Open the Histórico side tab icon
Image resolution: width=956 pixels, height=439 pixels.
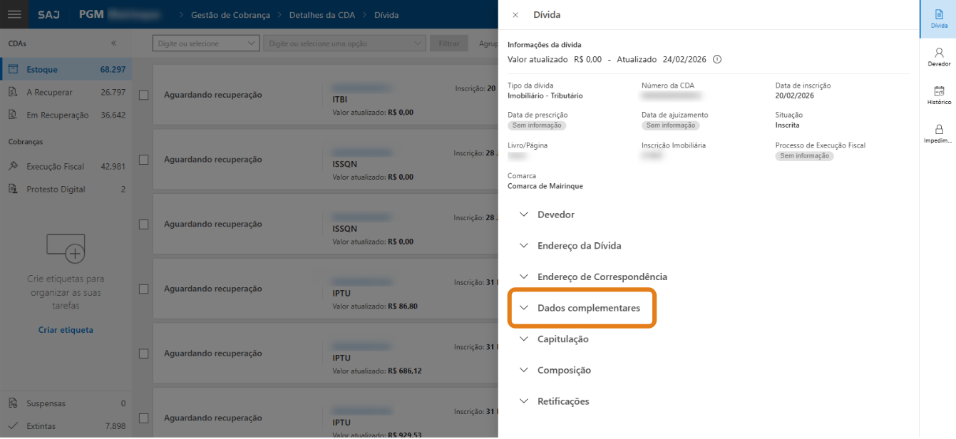click(x=939, y=95)
